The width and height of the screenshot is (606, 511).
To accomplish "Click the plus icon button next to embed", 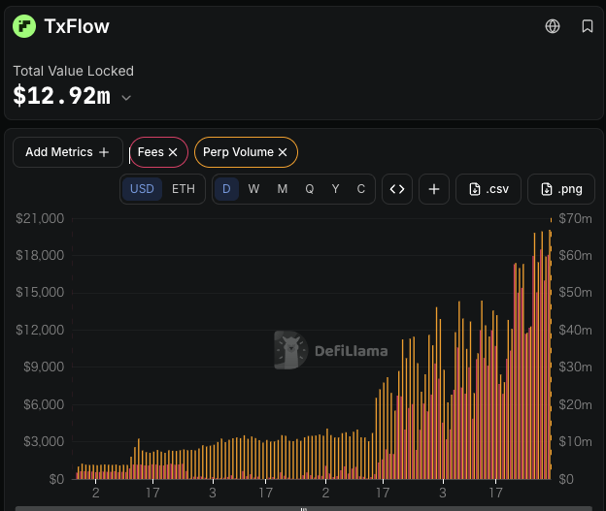I will click(x=434, y=189).
